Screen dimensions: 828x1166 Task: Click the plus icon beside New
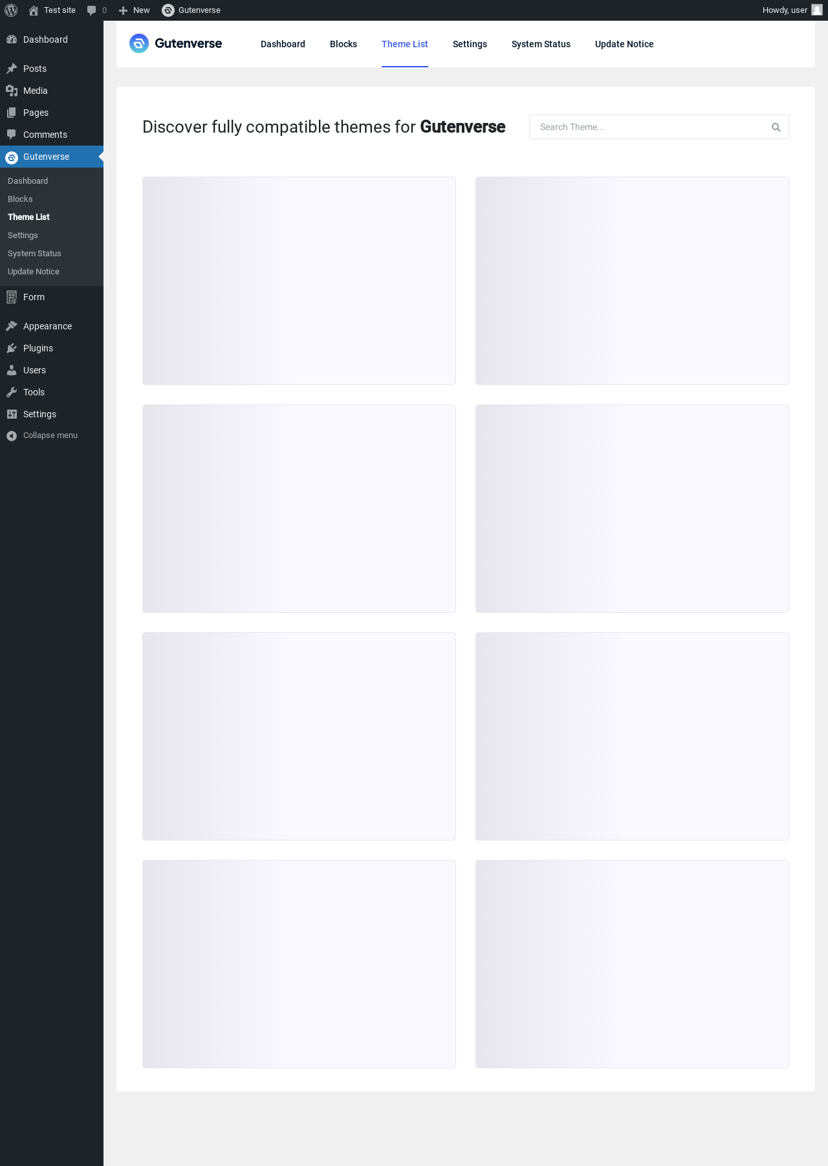[123, 10]
